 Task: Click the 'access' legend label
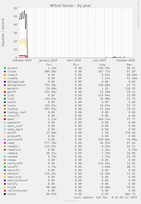click(12, 68)
